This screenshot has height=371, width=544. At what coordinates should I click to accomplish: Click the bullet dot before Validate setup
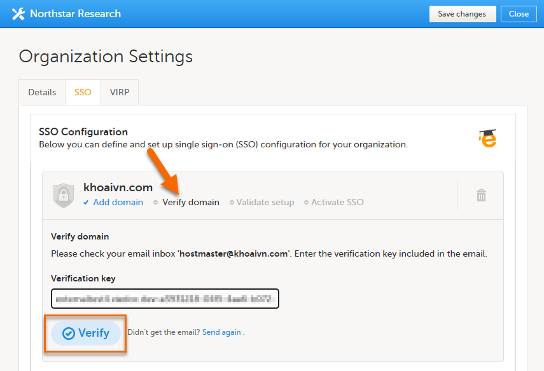pos(232,203)
